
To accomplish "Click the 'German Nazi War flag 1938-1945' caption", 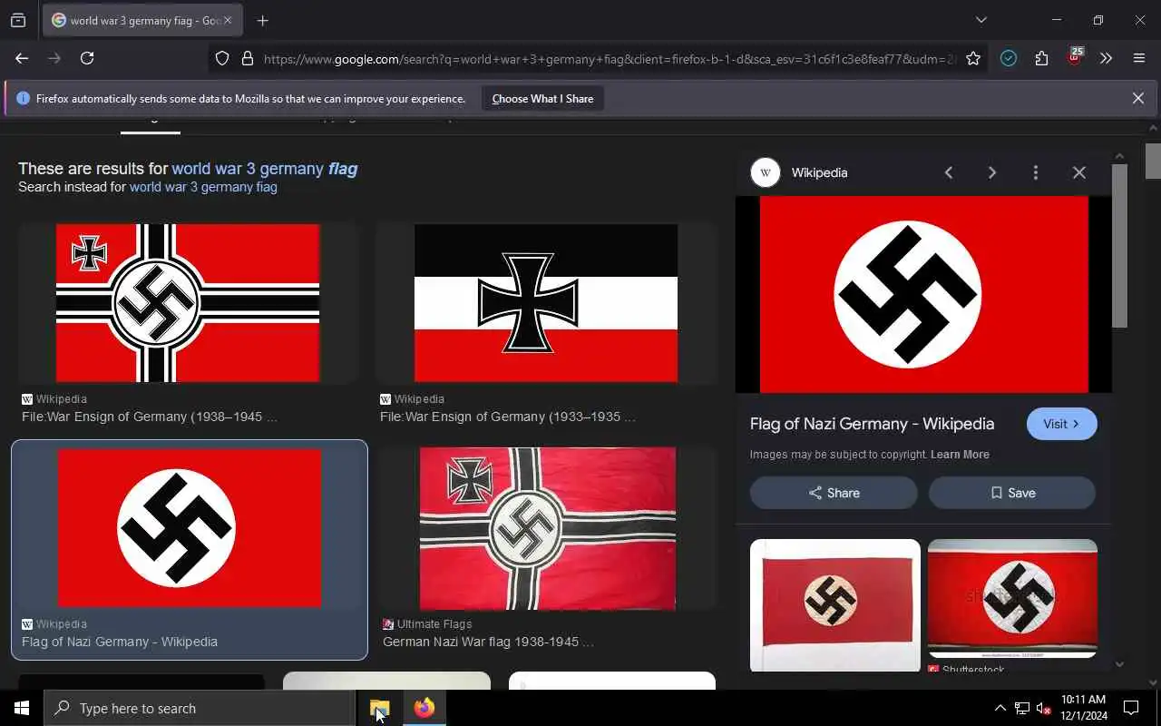I will (488, 642).
